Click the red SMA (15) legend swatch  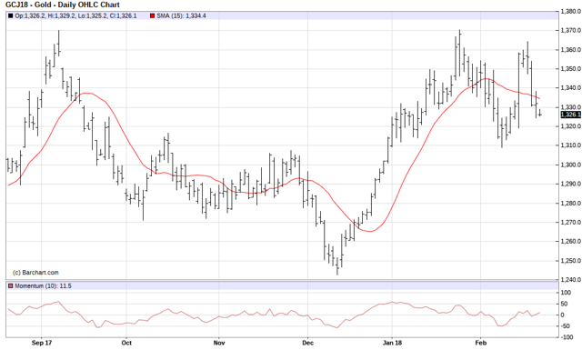(x=152, y=16)
